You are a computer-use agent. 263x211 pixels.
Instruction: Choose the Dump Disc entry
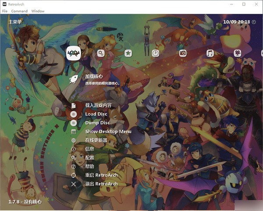98,123
